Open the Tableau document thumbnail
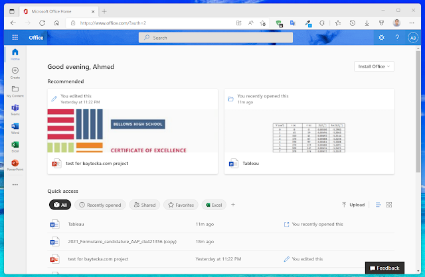This screenshot has width=425, height=277. point(309,131)
